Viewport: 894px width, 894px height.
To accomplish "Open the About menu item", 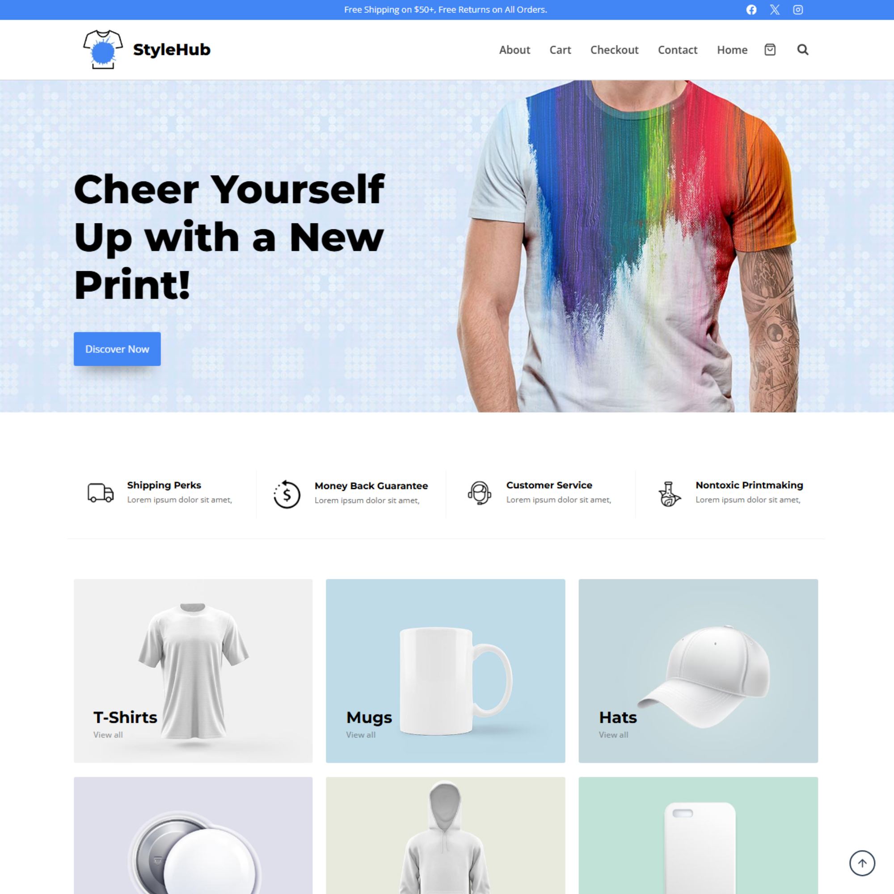I will click(x=514, y=50).
